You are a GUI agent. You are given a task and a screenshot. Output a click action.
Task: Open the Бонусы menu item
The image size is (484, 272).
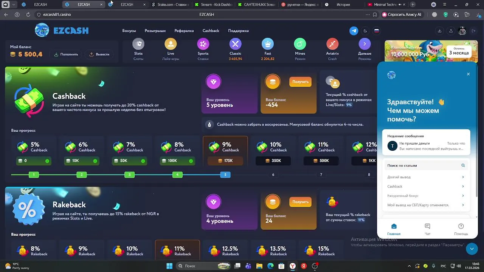coord(129,31)
